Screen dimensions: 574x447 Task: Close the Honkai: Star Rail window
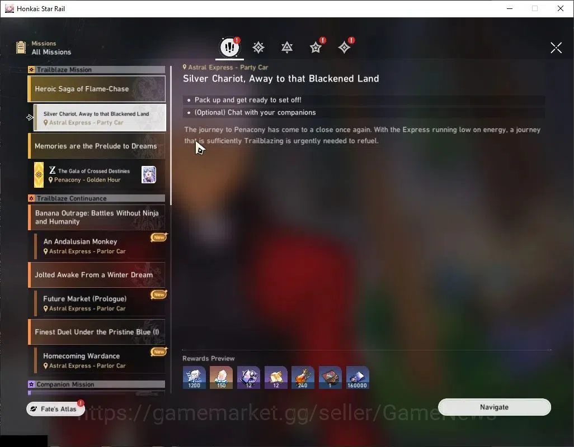(560, 8)
